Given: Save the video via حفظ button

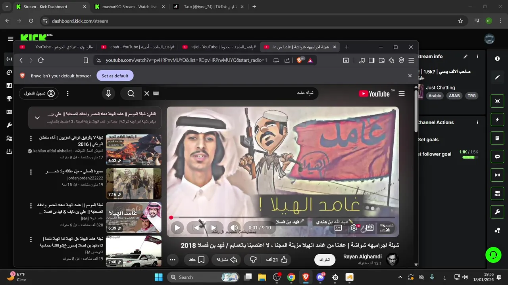Looking at the screenshot, I should click(197, 260).
